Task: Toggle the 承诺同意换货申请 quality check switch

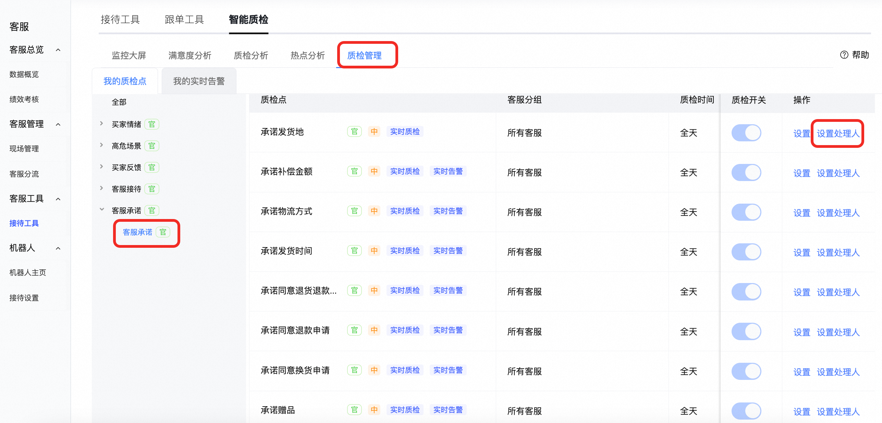Action: coord(746,371)
